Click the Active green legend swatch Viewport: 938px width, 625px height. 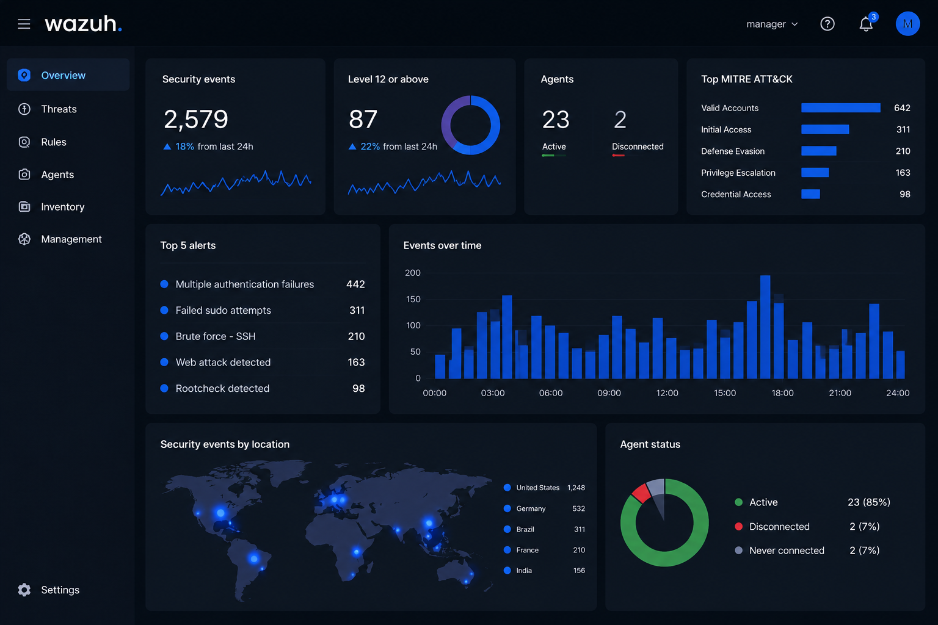click(738, 502)
